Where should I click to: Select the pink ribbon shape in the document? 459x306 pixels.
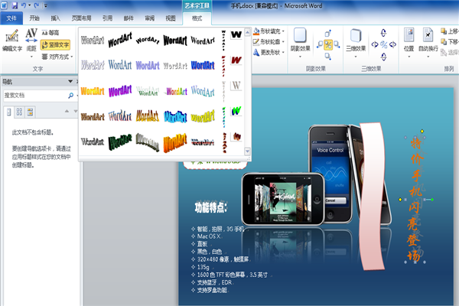tap(371, 196)
